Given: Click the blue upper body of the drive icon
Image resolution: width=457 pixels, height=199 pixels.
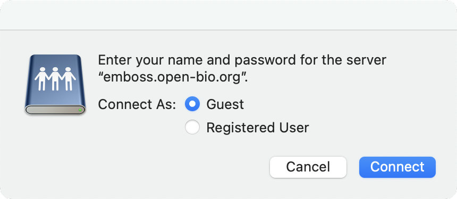Looking at the screenshot, I should 55,80.
